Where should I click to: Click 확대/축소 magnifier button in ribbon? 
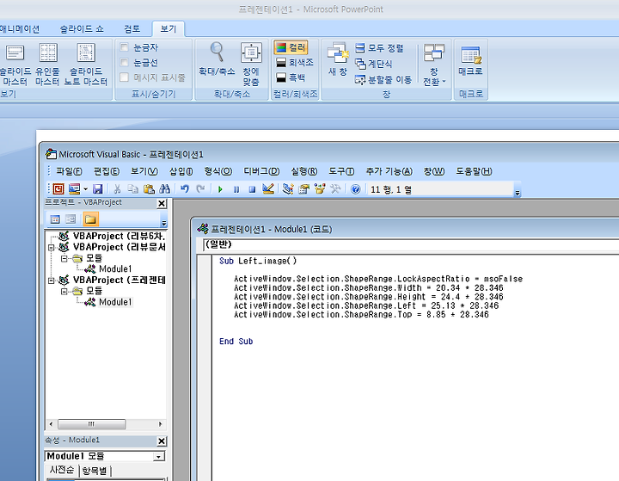(217, 59)
